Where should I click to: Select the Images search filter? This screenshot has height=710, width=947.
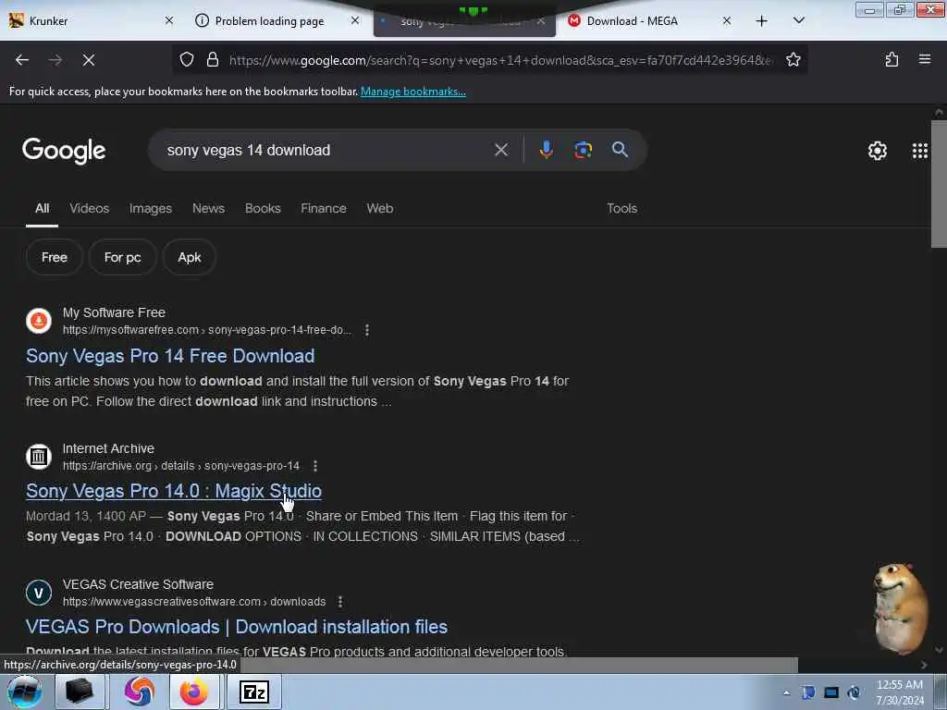pyautogui.click(x=151, y=208)
